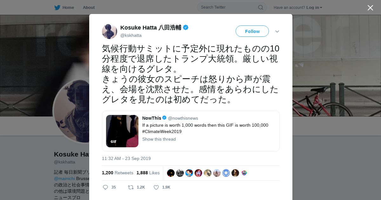The height and width of the screenshot is (200, 381).
Task: Open the About menu item
Action: coord(89,7)
